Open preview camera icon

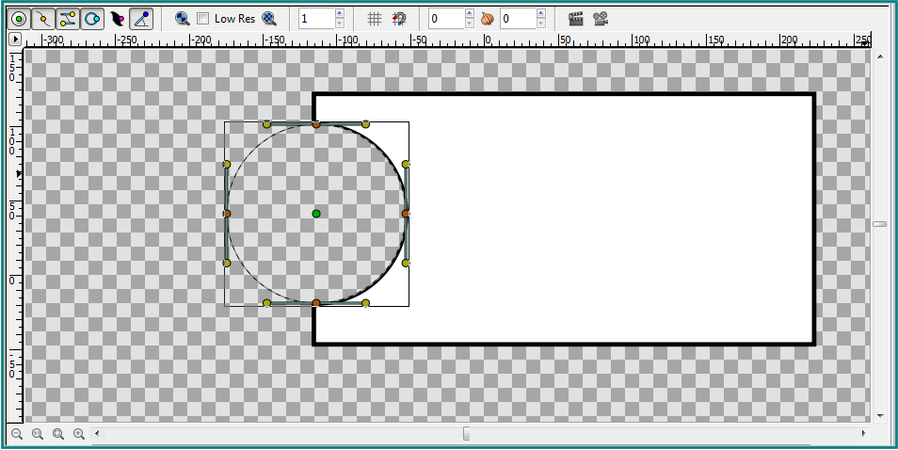[601, 19]
